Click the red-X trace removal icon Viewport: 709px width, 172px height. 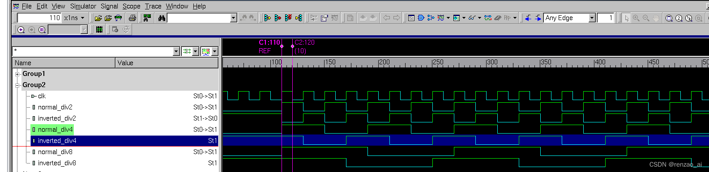[288, 18]
